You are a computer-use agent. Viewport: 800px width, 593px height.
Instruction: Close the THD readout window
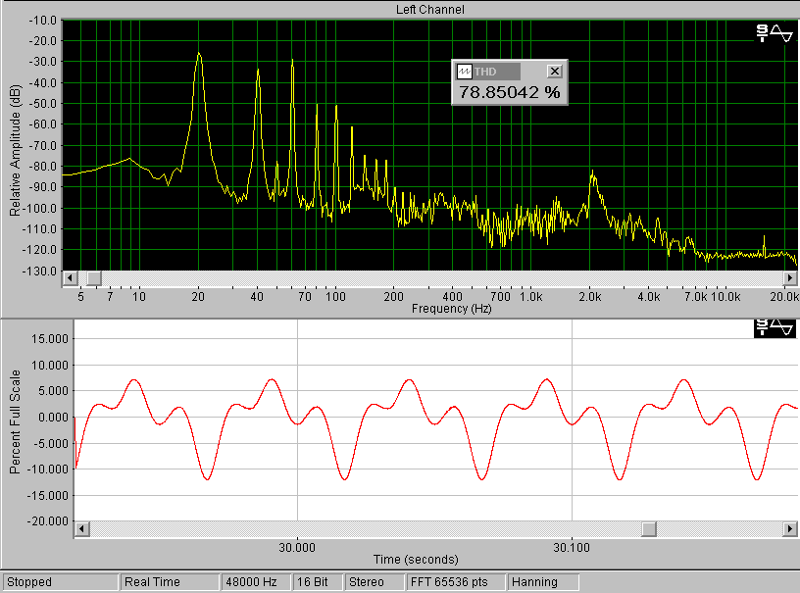(x=554, y=72)
